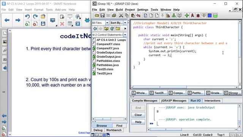Undo the edit with the red arrow in jGRASP
This screenshot has width=243, height=137.
pos(138,15)
